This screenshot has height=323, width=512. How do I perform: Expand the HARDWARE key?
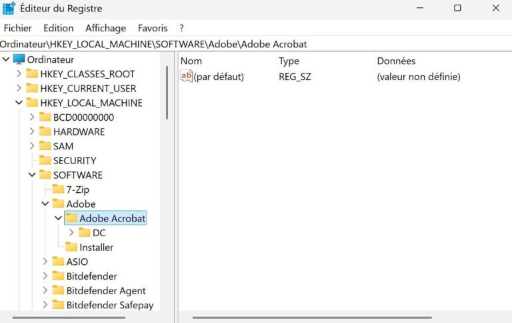coord(32,131)
